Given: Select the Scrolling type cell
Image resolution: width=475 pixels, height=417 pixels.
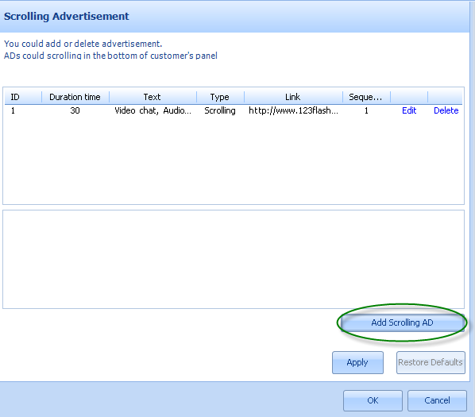Looking at the screenshot, I should 220,110.
